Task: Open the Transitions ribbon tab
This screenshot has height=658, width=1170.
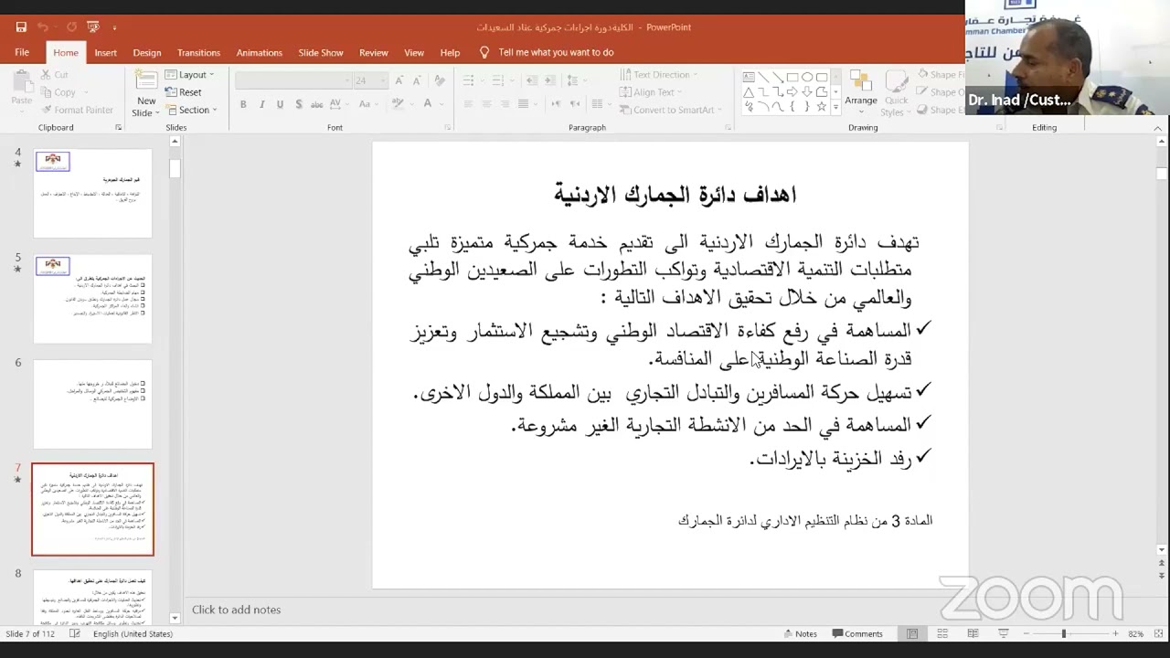Action: click(198, 53)
